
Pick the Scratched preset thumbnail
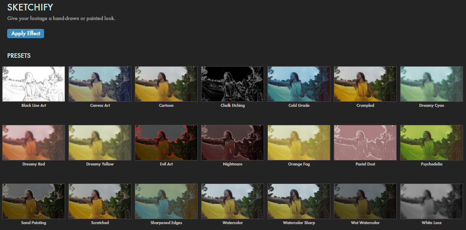pos(100,201)
